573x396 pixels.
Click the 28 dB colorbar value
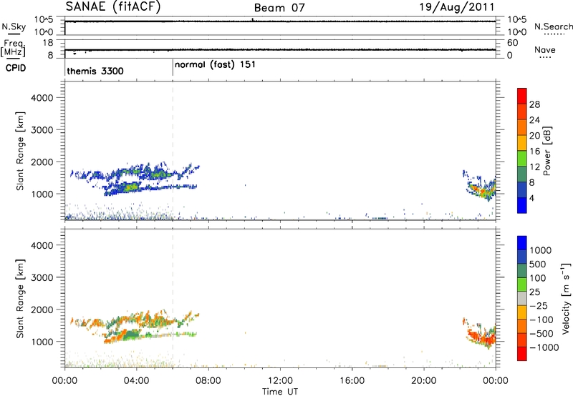[534, 104]
